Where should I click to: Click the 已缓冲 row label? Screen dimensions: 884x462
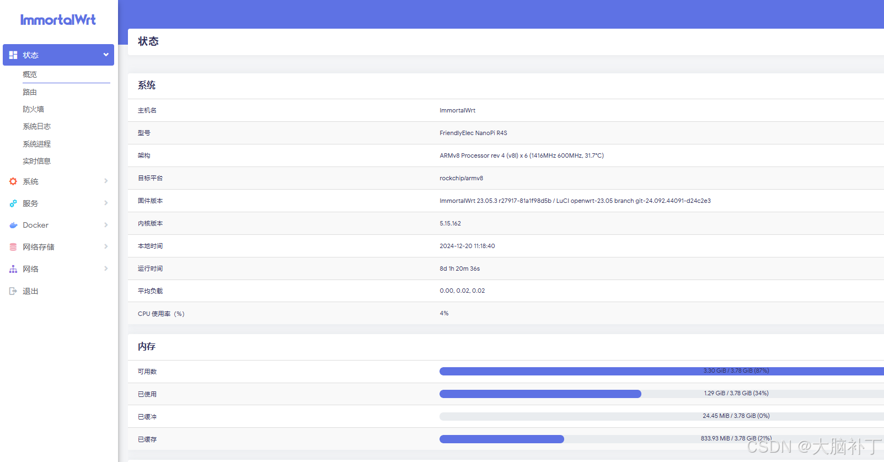[147, 417]
